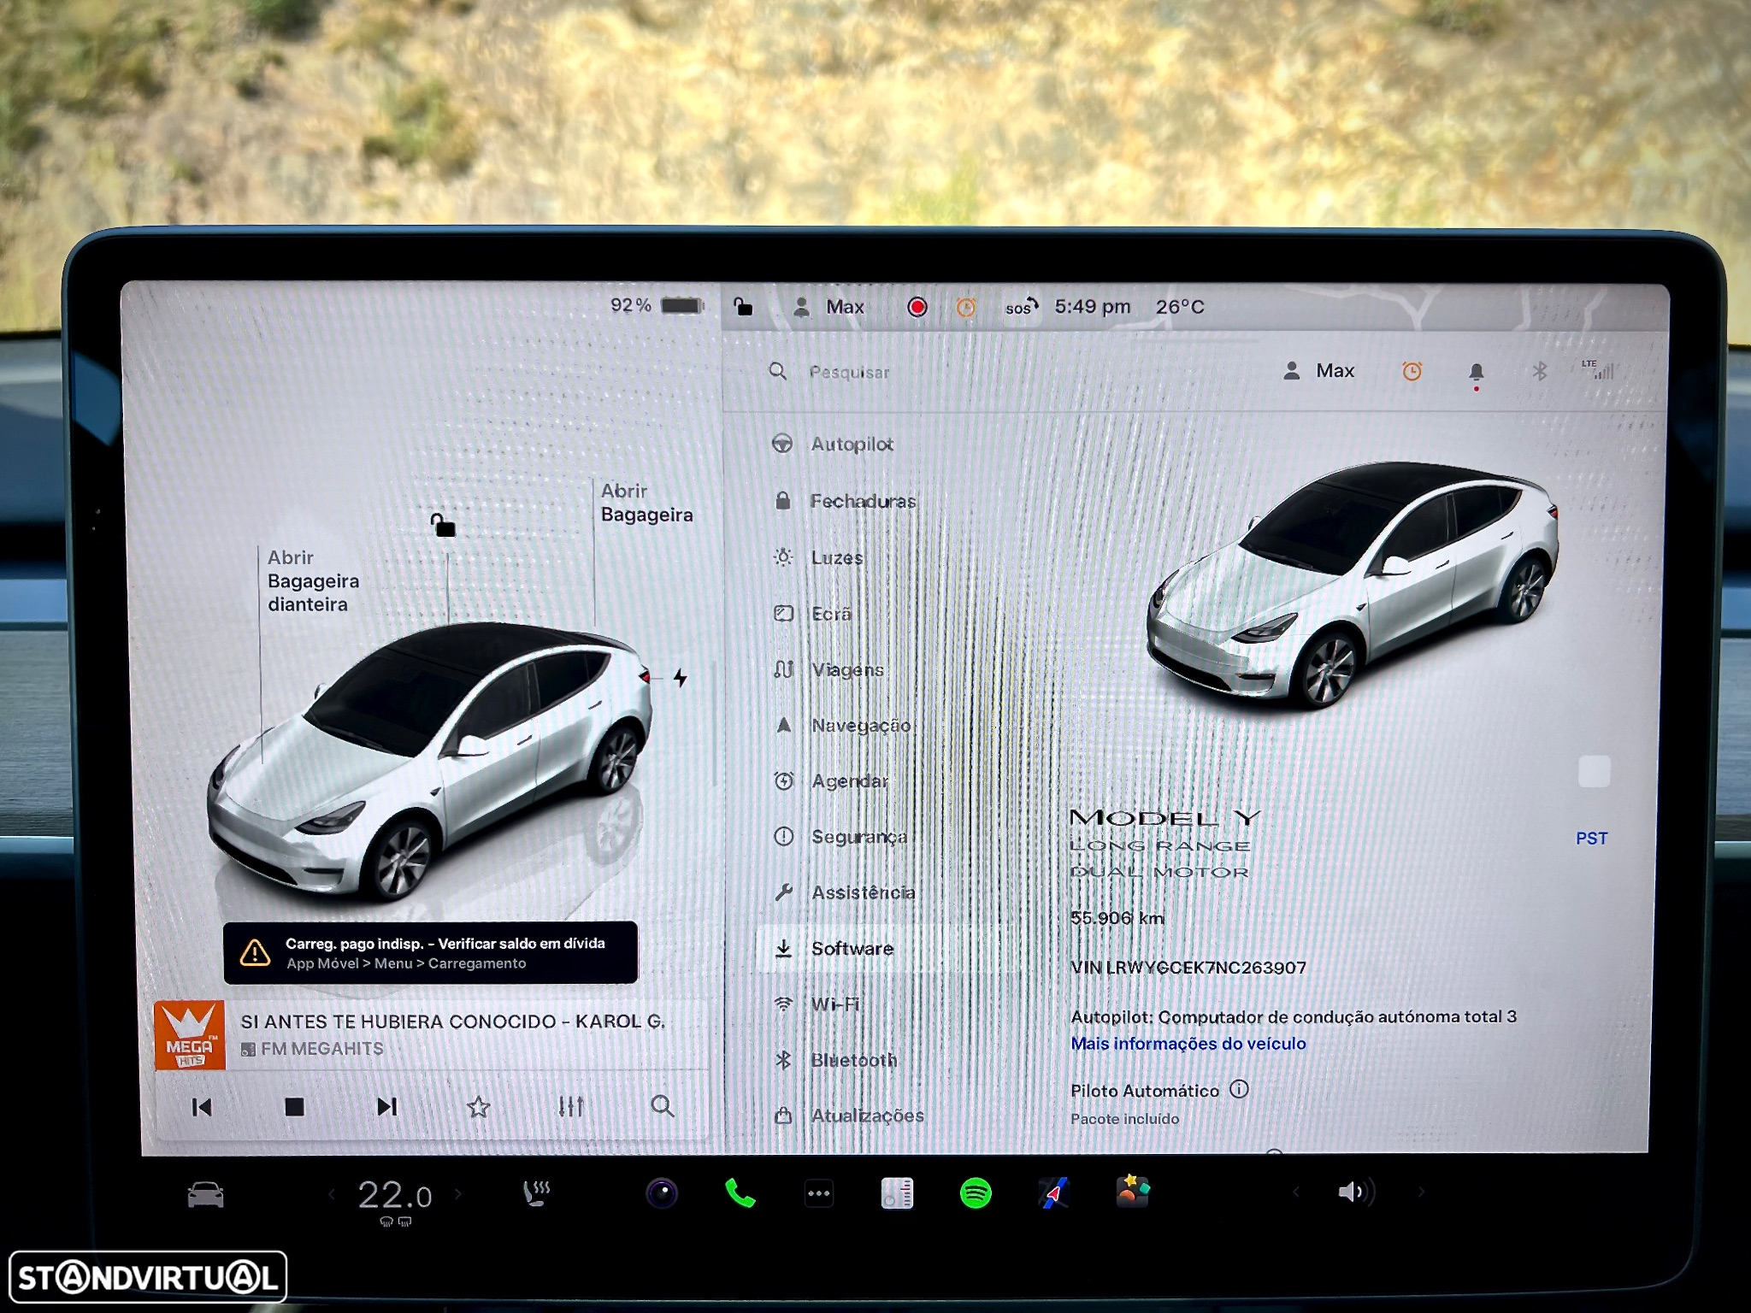Toggle the door lock icon above the car
Image resolution: width=1751 pixels, height=1313 pixels.
442,525
